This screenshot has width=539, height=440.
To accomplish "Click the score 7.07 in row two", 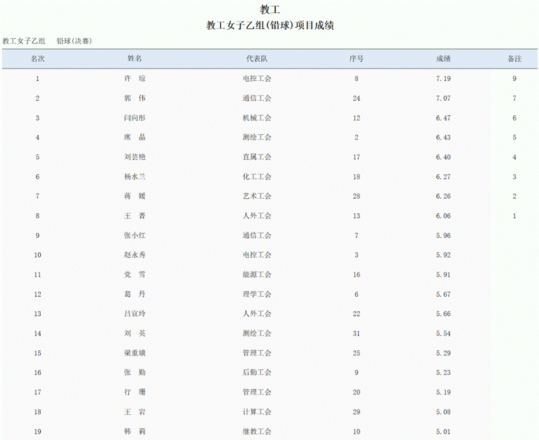I will pyautogui.click(x=443, y=98).
